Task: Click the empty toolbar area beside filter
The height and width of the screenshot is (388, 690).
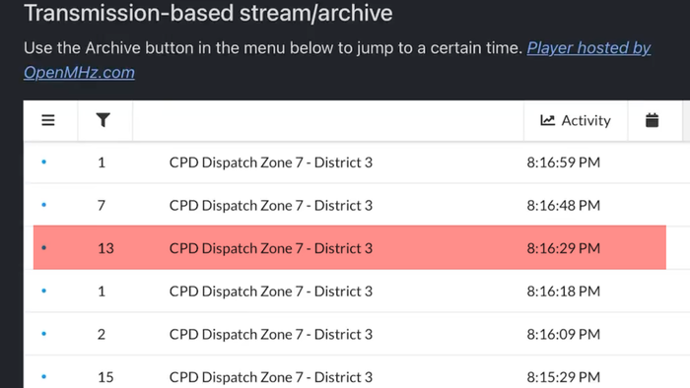Action: [328, 120]
